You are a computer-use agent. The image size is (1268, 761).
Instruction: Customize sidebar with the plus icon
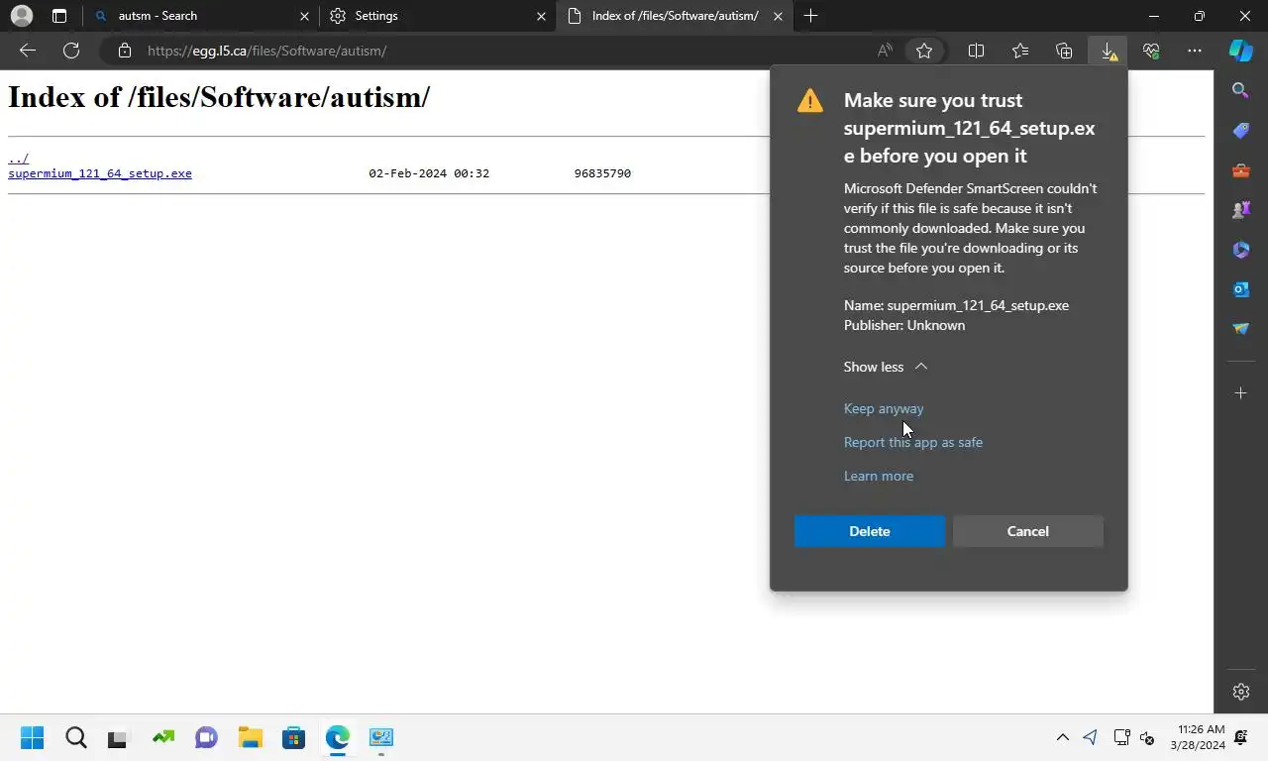point(1240,393)
